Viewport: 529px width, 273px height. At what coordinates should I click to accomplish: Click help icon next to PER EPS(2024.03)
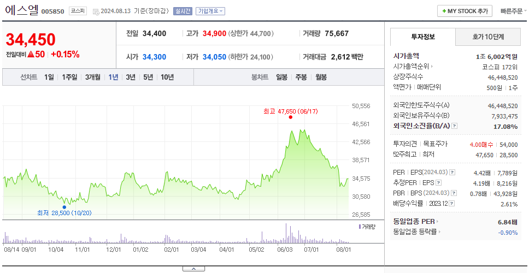coord(452,173)
